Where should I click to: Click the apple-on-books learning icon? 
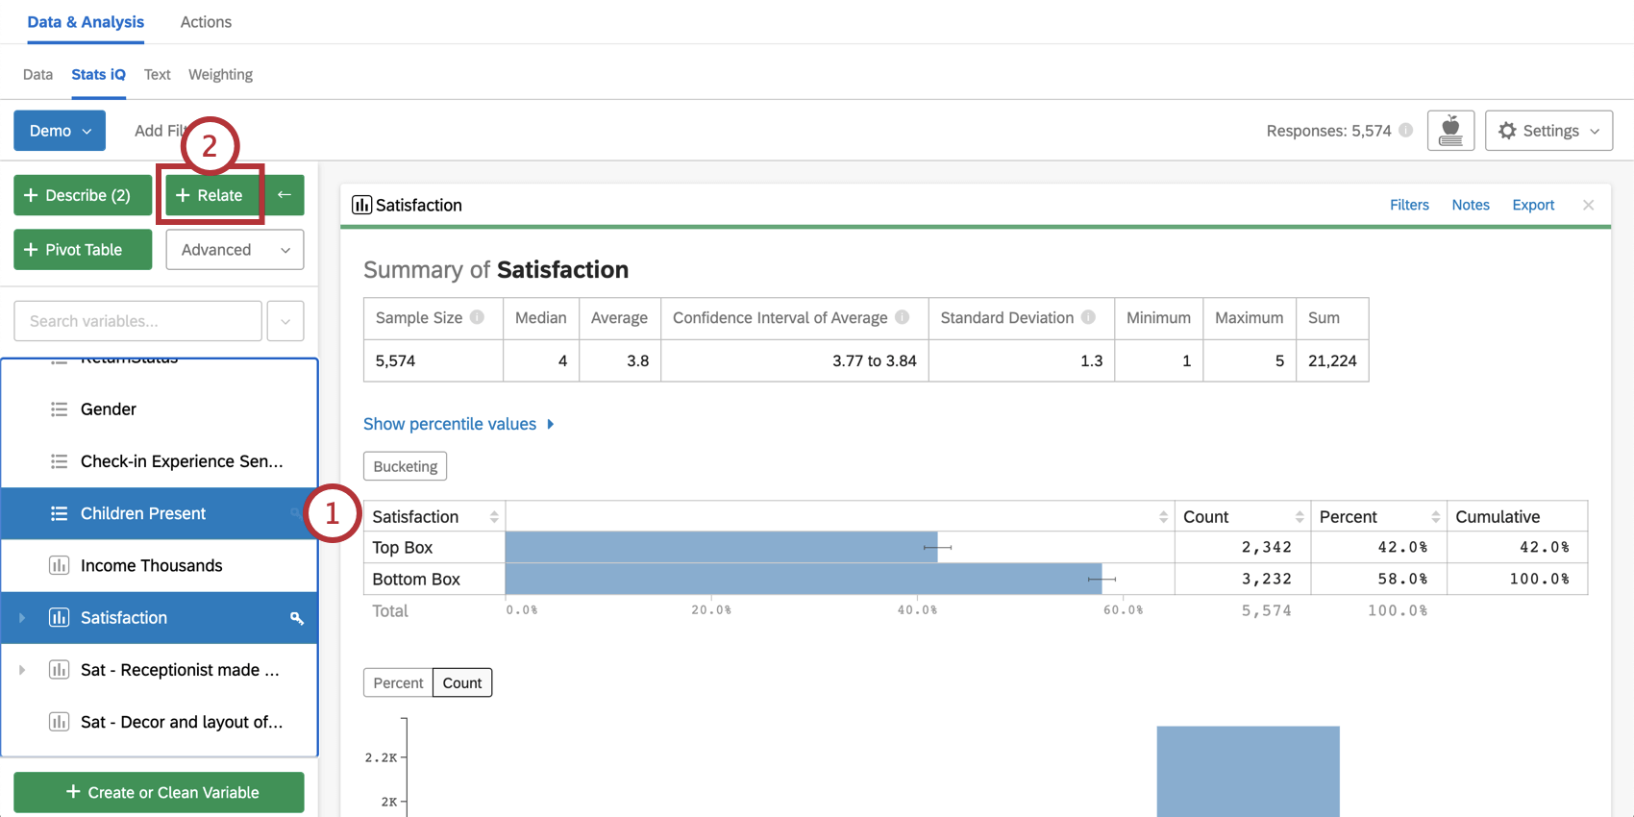(1450, 131)
